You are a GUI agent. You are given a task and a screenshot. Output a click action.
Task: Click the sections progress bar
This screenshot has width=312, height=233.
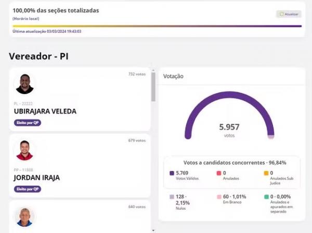pos(157,26)
